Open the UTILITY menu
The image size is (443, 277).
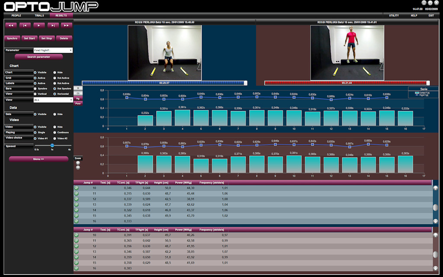394,16
